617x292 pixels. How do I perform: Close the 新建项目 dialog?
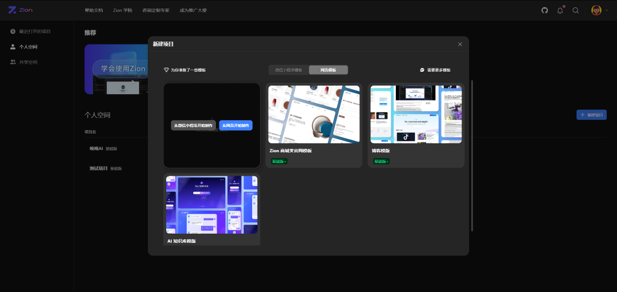[x=460, y=44]
